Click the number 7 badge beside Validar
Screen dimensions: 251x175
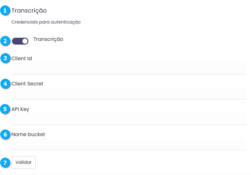pyautogui.click(x=5, y=162)
